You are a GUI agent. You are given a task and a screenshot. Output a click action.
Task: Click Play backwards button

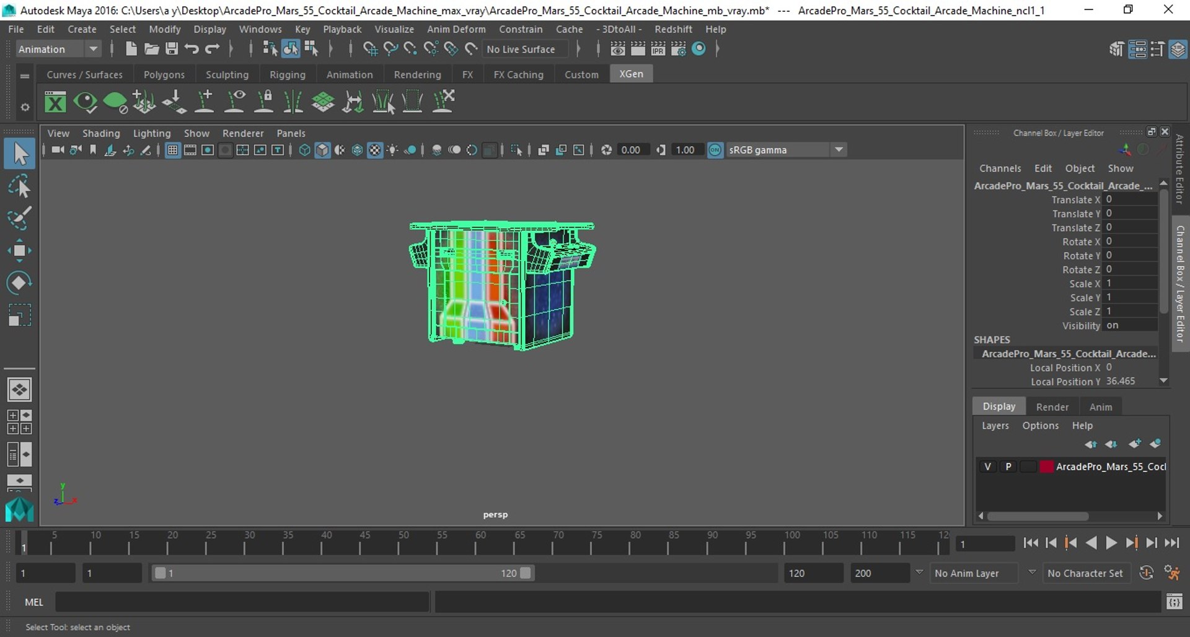(x=1091, y=543)
